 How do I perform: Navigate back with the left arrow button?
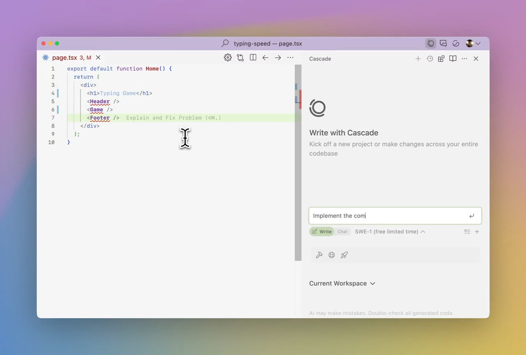[265, 58]
